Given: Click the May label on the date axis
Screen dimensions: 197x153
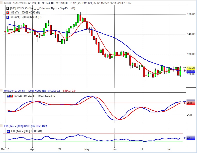Looking at the screenshot, I should (x=87, y=150).
